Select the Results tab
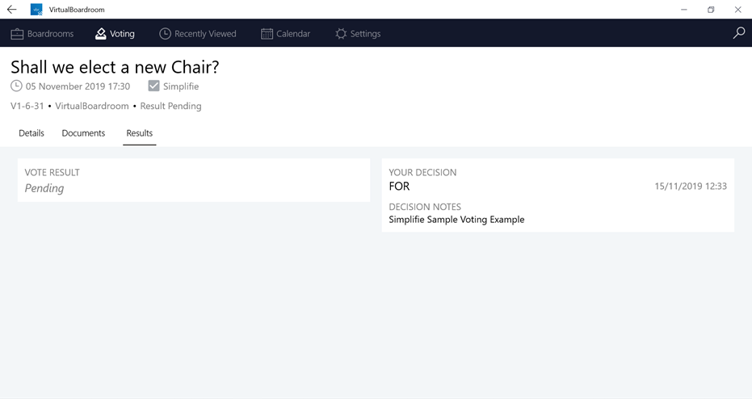The image size is (752, 399). (x=140, y=133)
